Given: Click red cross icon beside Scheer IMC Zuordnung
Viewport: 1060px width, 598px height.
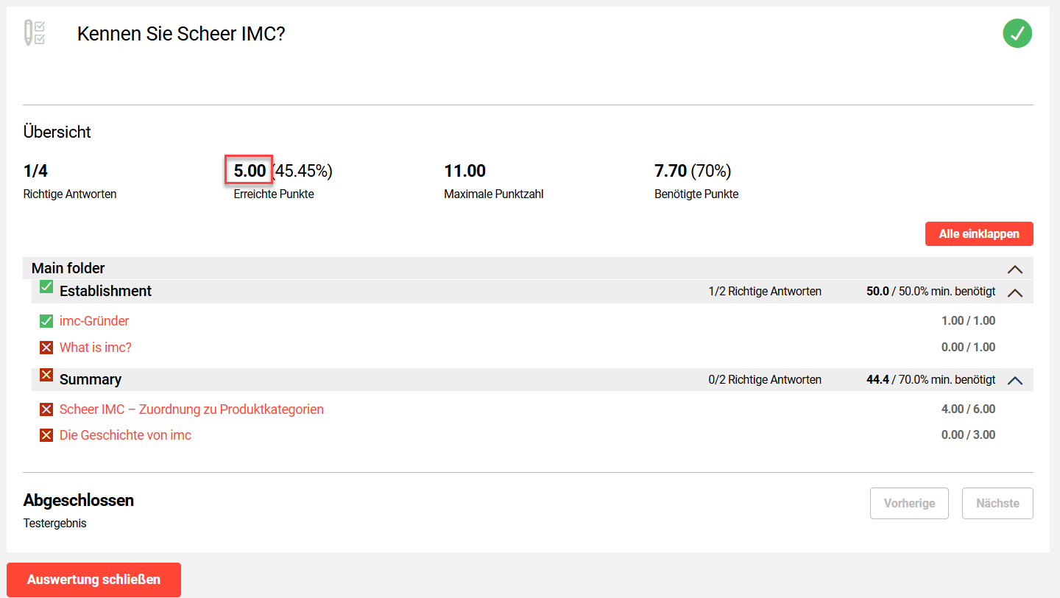Looking at the screenshot, I should pyautogui.click(x=46, y=409).
